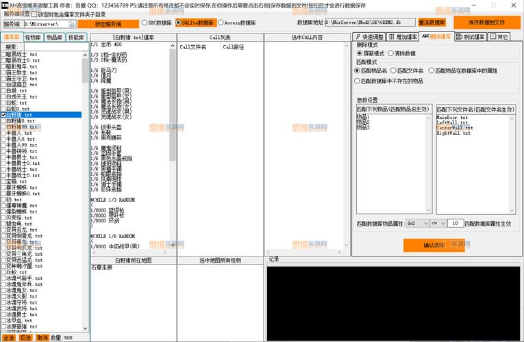Select the 爆率库 tab

click(x=12, y=37)
